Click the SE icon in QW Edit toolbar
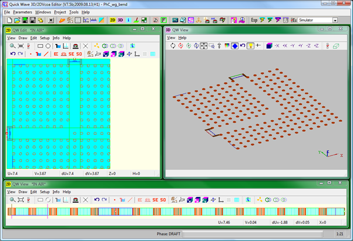The width and height of the screenshot is (353, 241). (71, 54)
